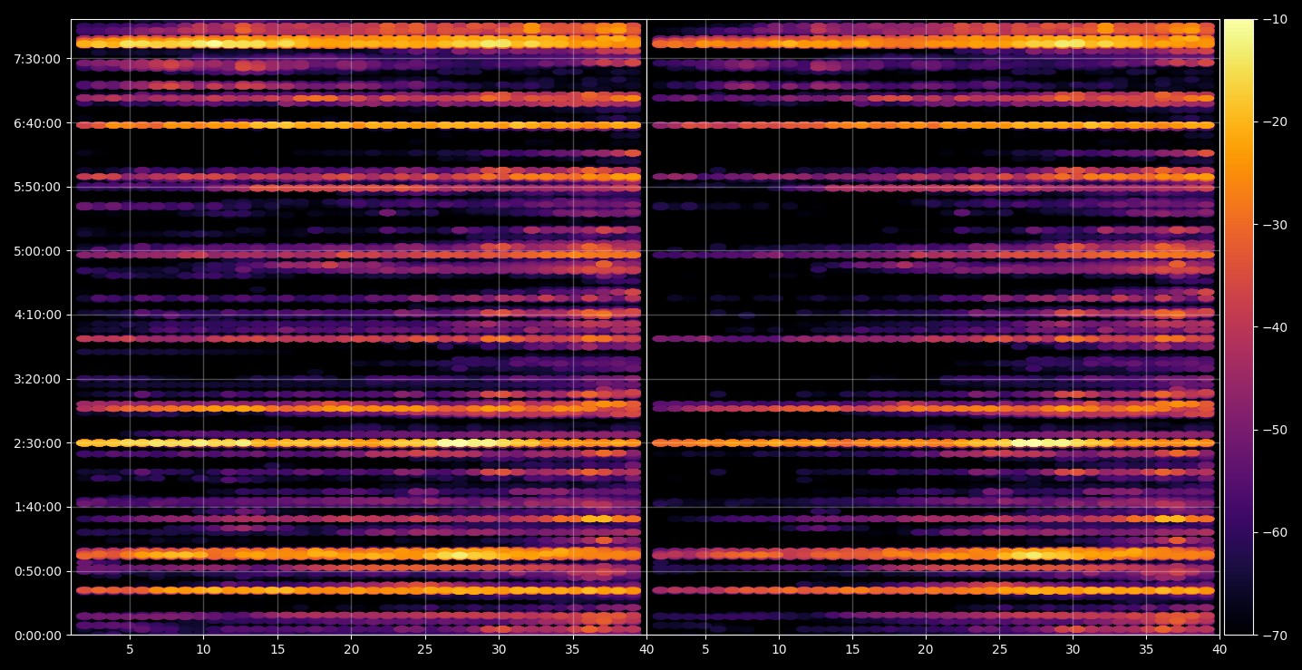
Task: Click x-axis label 35 under left heatmap
Action: point(573,649)
